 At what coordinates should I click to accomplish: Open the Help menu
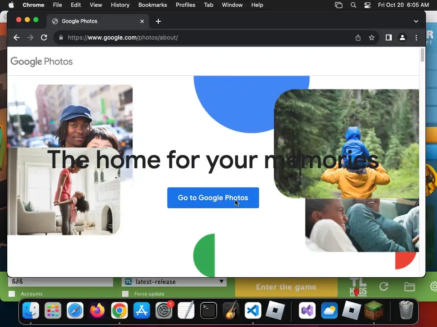[x=257, y=5]
